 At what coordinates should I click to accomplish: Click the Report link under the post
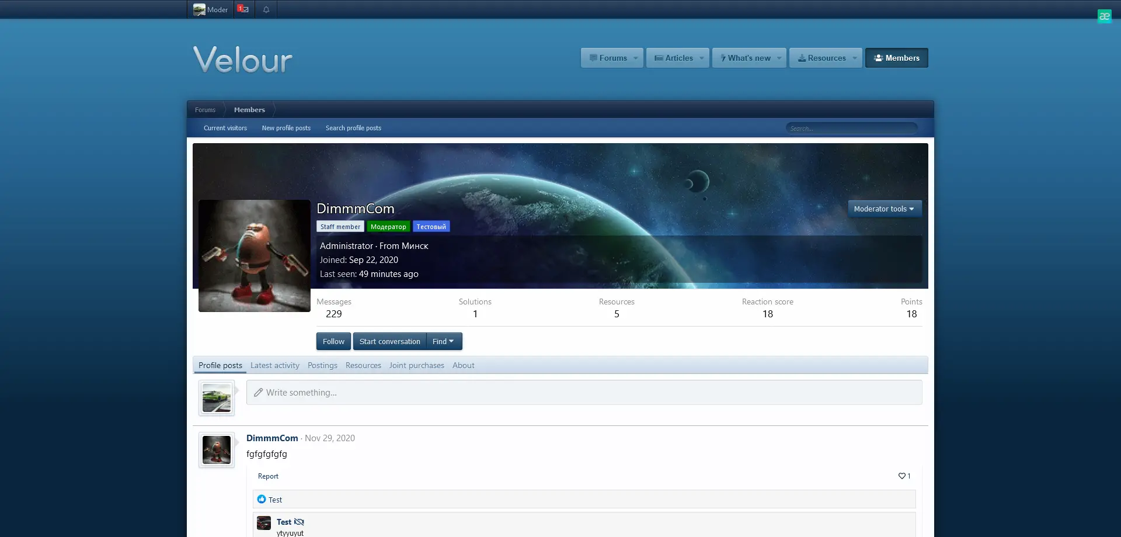(268, 476)
